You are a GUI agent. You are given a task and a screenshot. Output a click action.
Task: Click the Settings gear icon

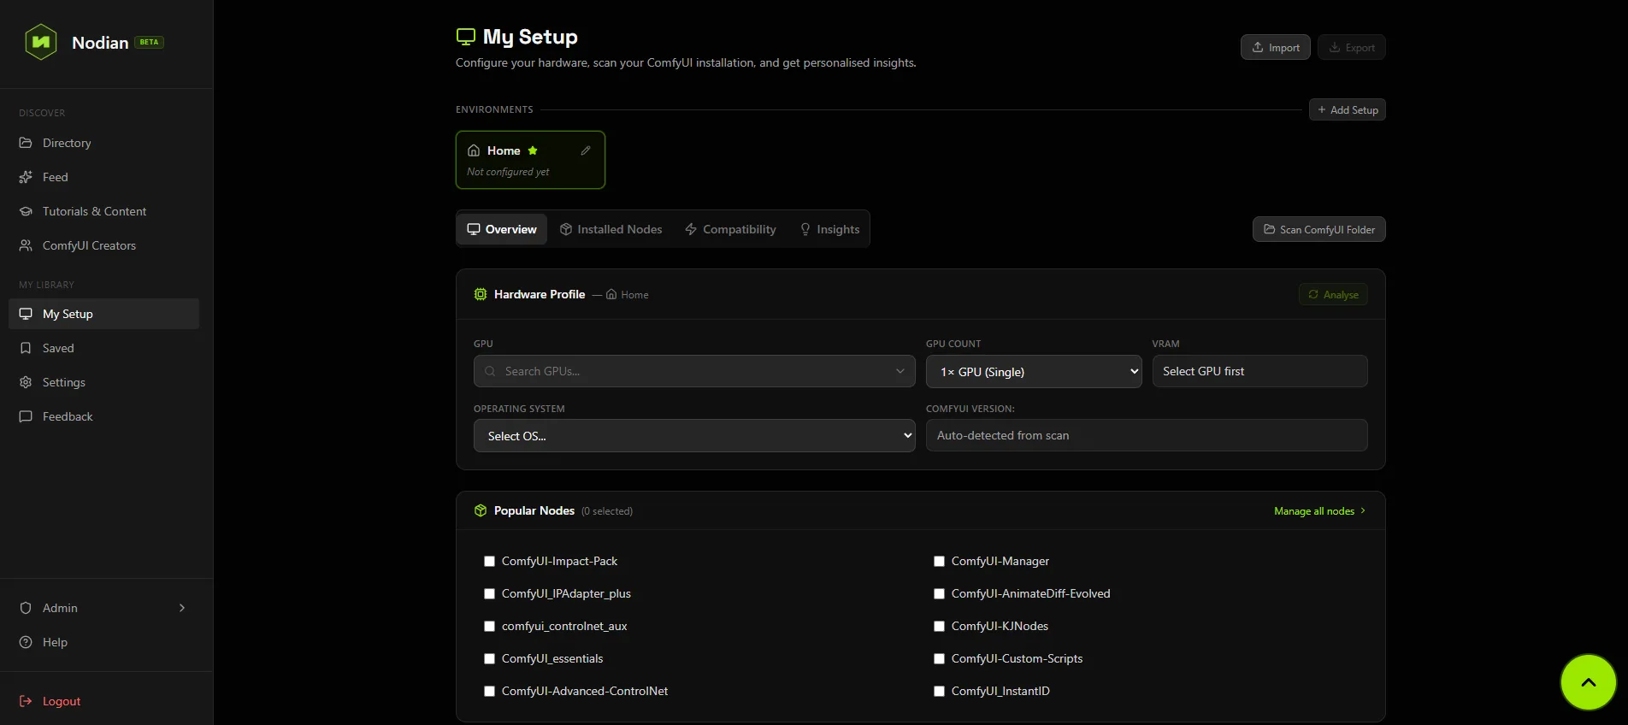[26, 382]
